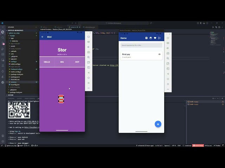Click clipboard icon in Home app header
The height and width of the screenshot is (168, 225).
(146, 38)
